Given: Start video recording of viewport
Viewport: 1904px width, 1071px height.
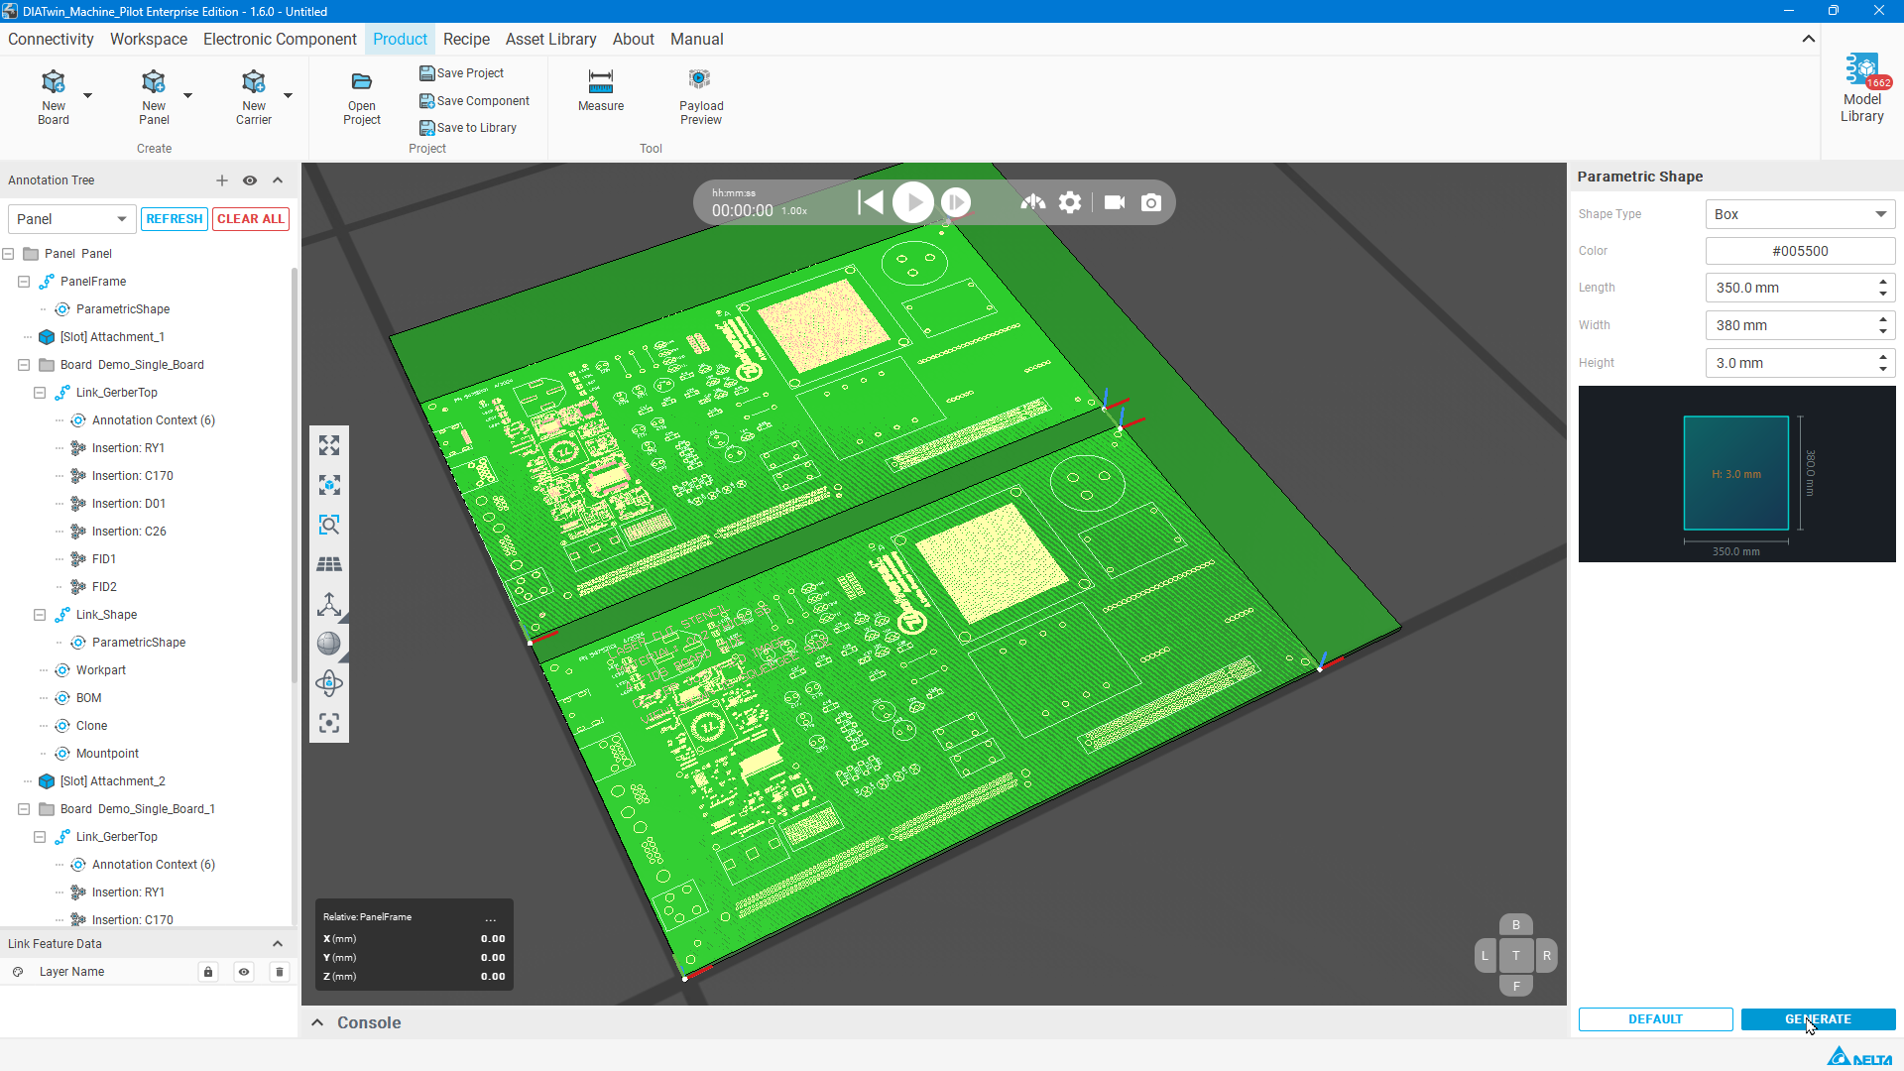Looking at the screenshot, I should [1115, 202].
